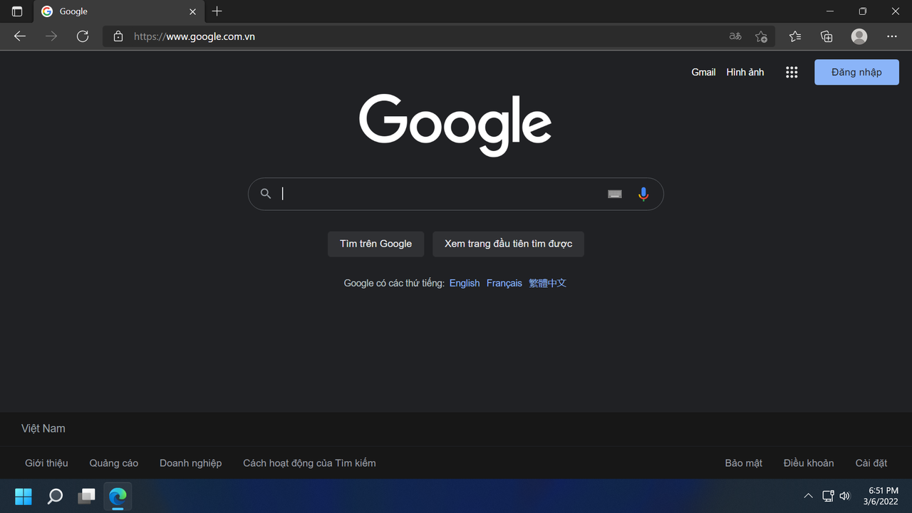
Task: Open the browser favorites list
Action: coord(794,36)
